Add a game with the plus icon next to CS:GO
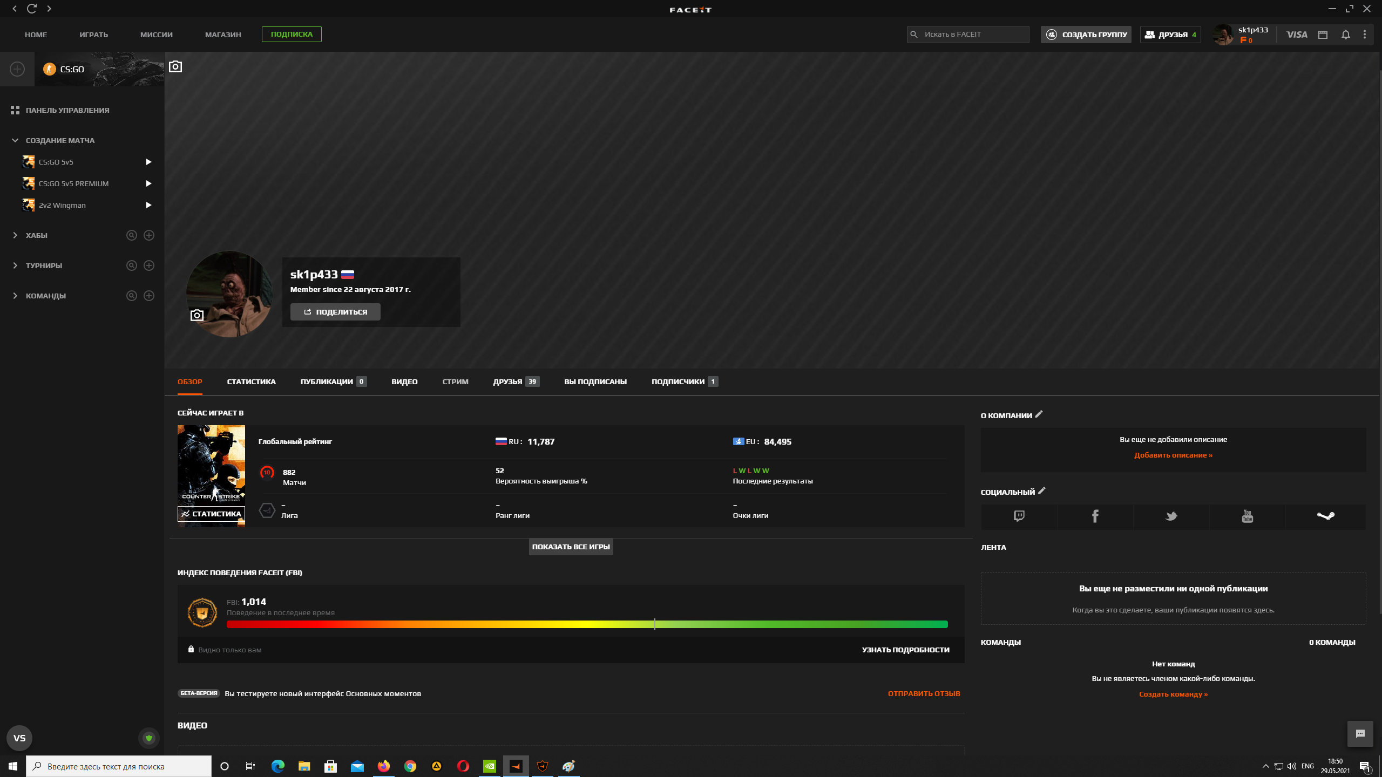The height and width of the screenshot is (777, 1382). tap(17, 69)
